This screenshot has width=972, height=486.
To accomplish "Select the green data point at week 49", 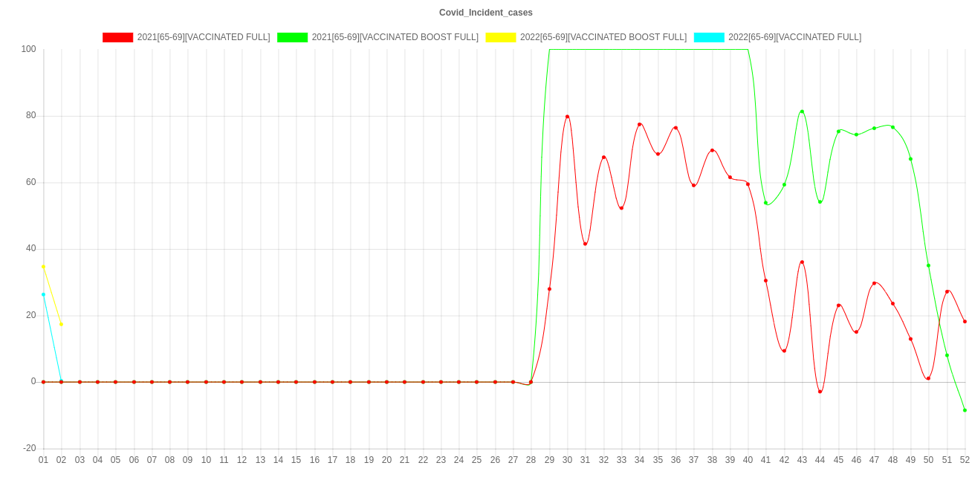I will click(910, 159).
